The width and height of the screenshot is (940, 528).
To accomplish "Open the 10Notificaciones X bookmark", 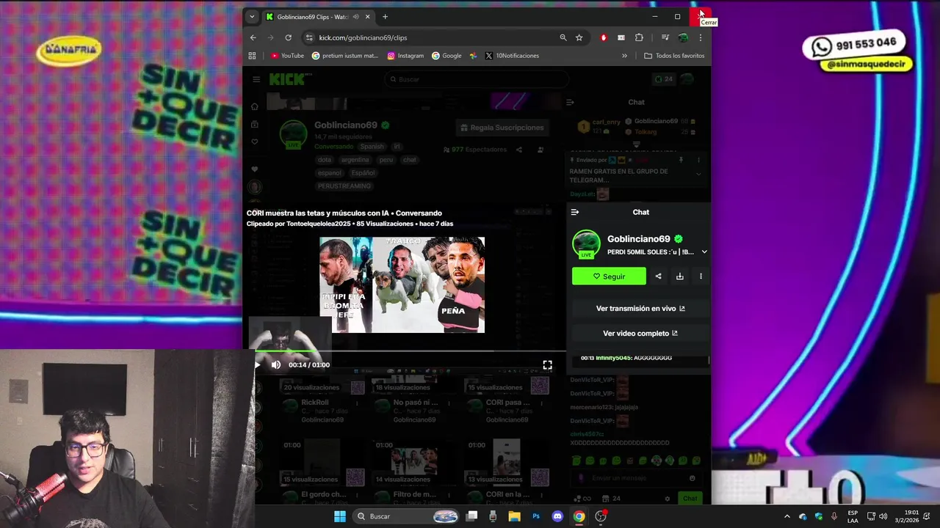I will click(512, 56).
